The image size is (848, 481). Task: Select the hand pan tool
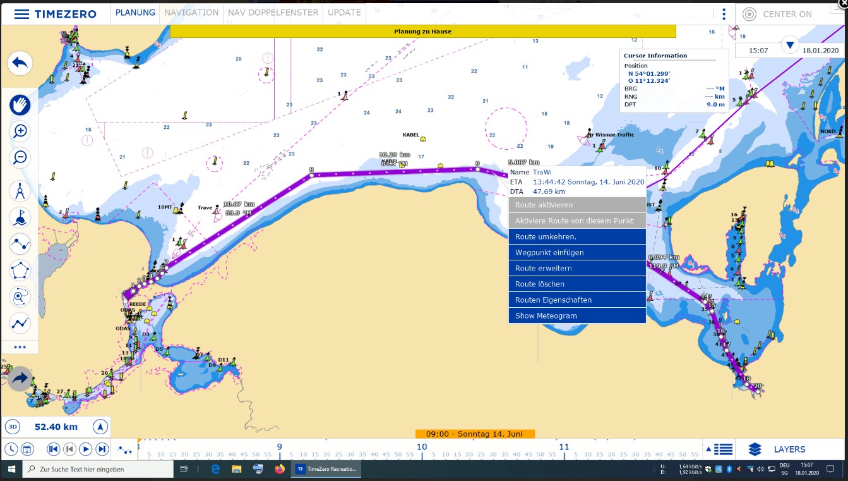[20, 104]
